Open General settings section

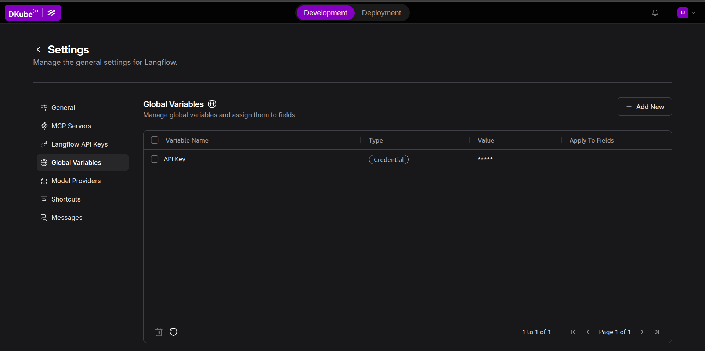[83, 108]
